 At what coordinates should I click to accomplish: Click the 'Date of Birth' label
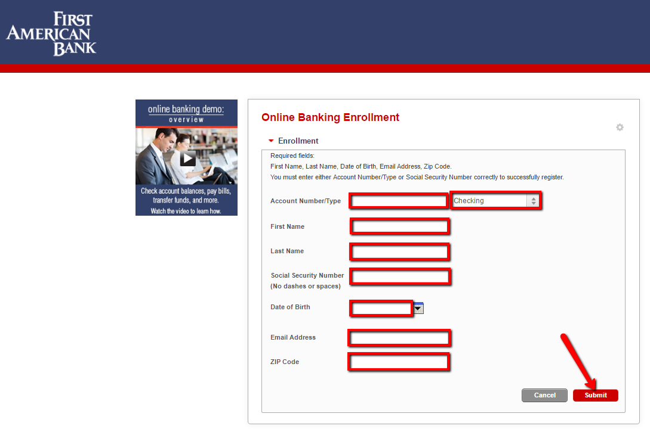(290, 307)
